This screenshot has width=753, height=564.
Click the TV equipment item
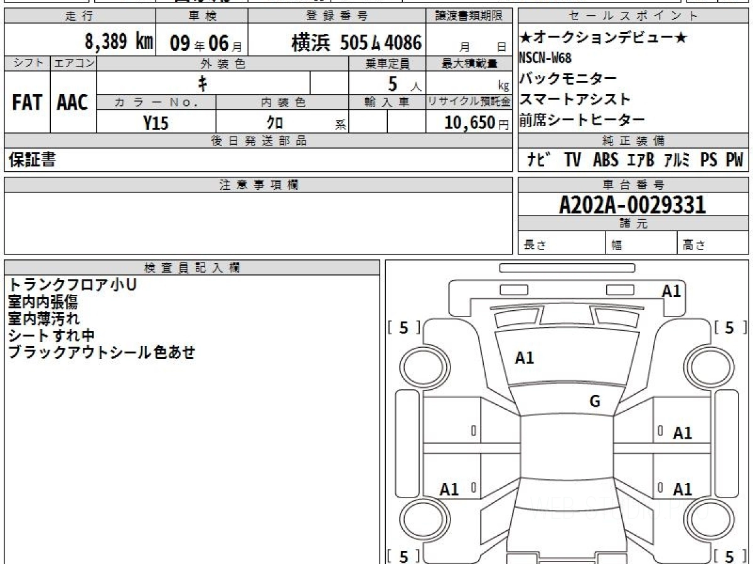[x=572, y=160]
